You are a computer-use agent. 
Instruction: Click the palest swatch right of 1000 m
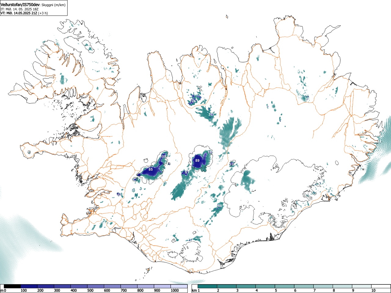pyautogui.click(x=179, y=286)
